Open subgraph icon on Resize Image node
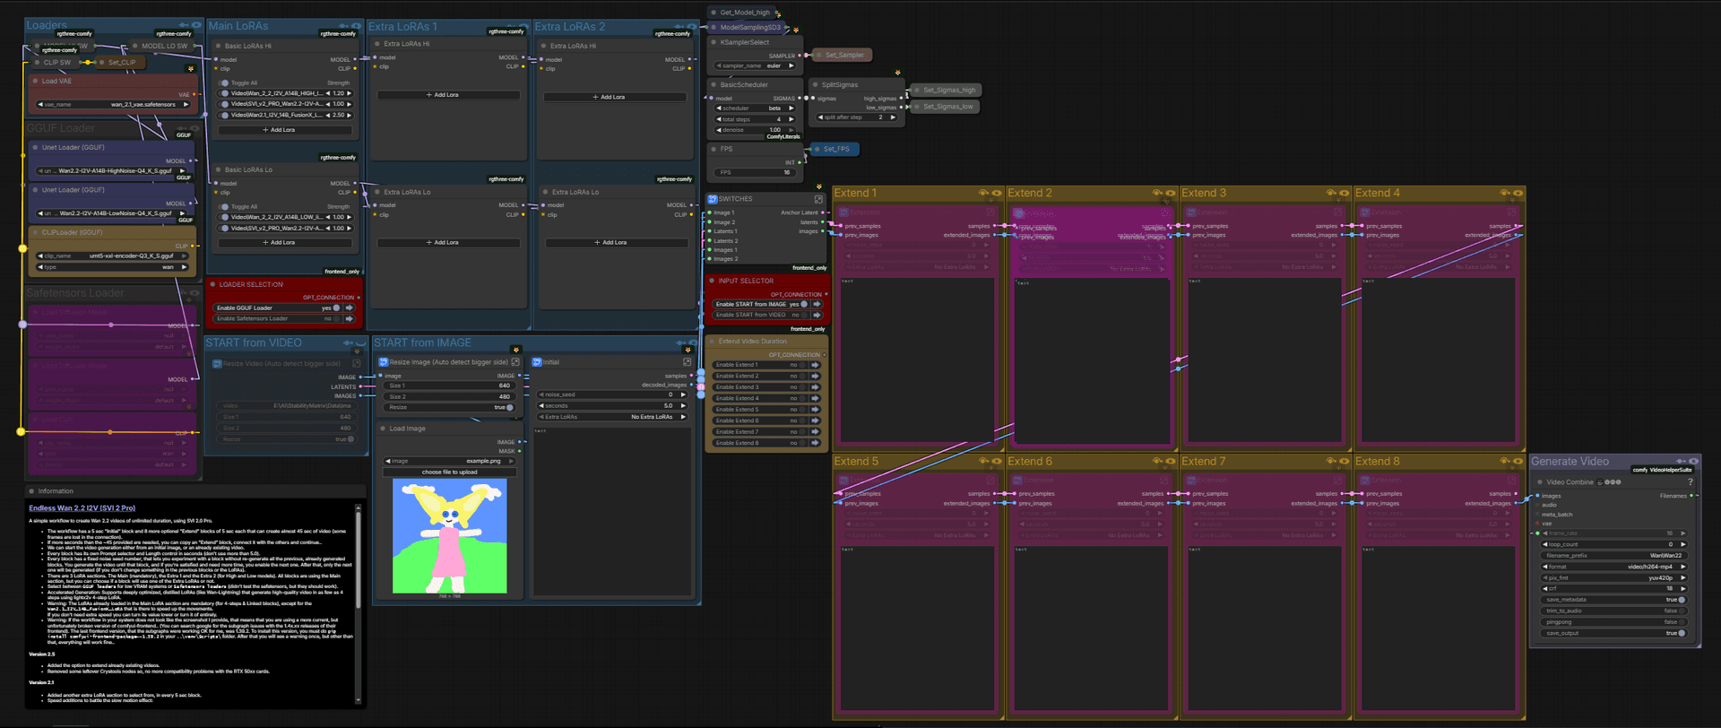This screenshot has height=728, width=1721. [515, 362]
